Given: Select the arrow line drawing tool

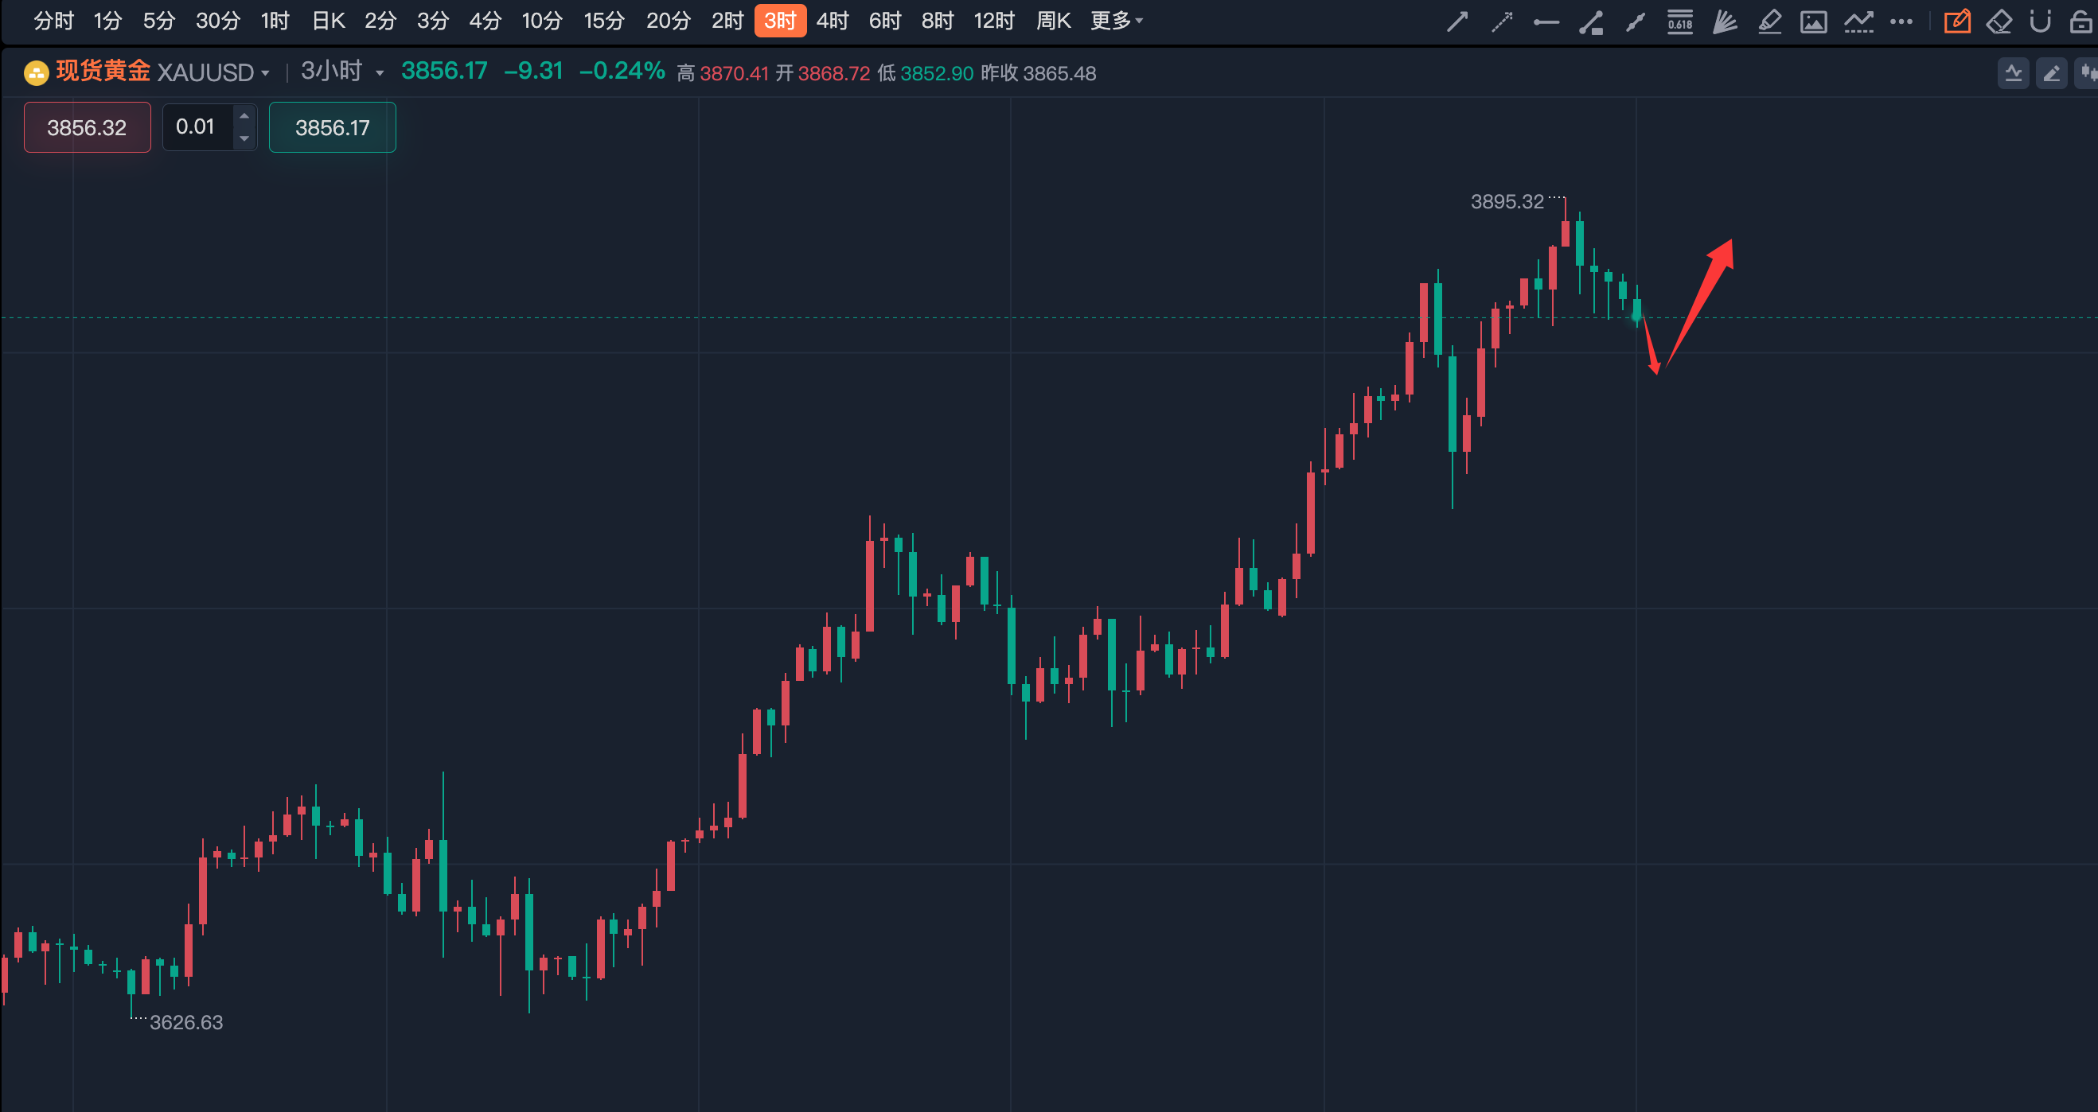Looking at the screenshot, I should coord(1457,21).
